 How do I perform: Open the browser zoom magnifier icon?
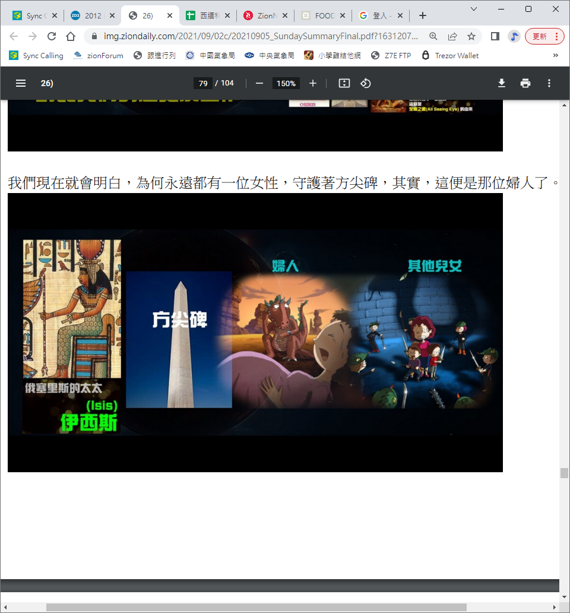click(433, 36)
